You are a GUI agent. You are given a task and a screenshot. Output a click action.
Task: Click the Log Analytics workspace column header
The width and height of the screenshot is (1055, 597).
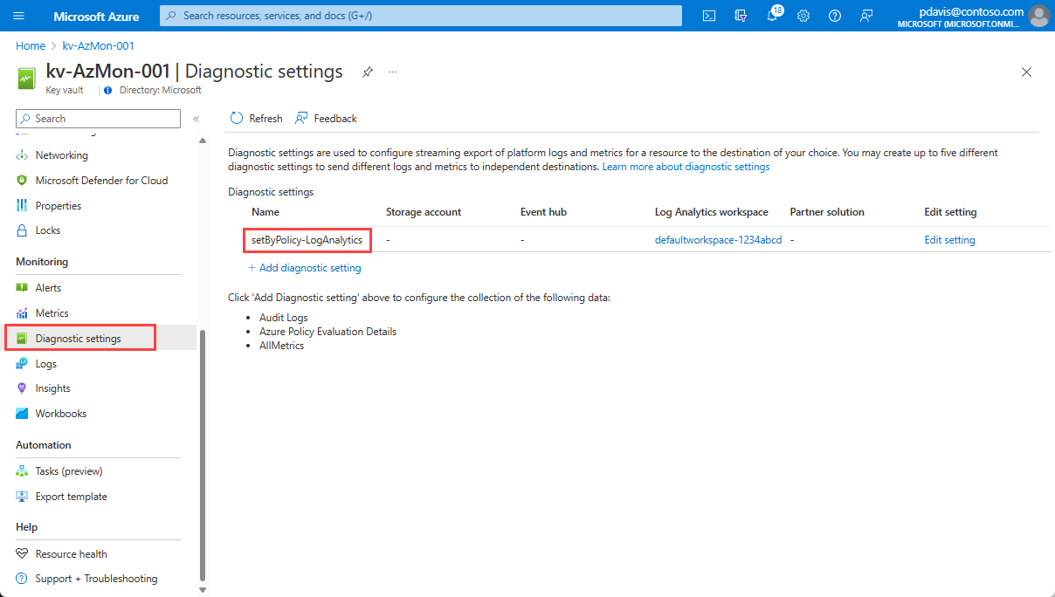pos(712,212)
